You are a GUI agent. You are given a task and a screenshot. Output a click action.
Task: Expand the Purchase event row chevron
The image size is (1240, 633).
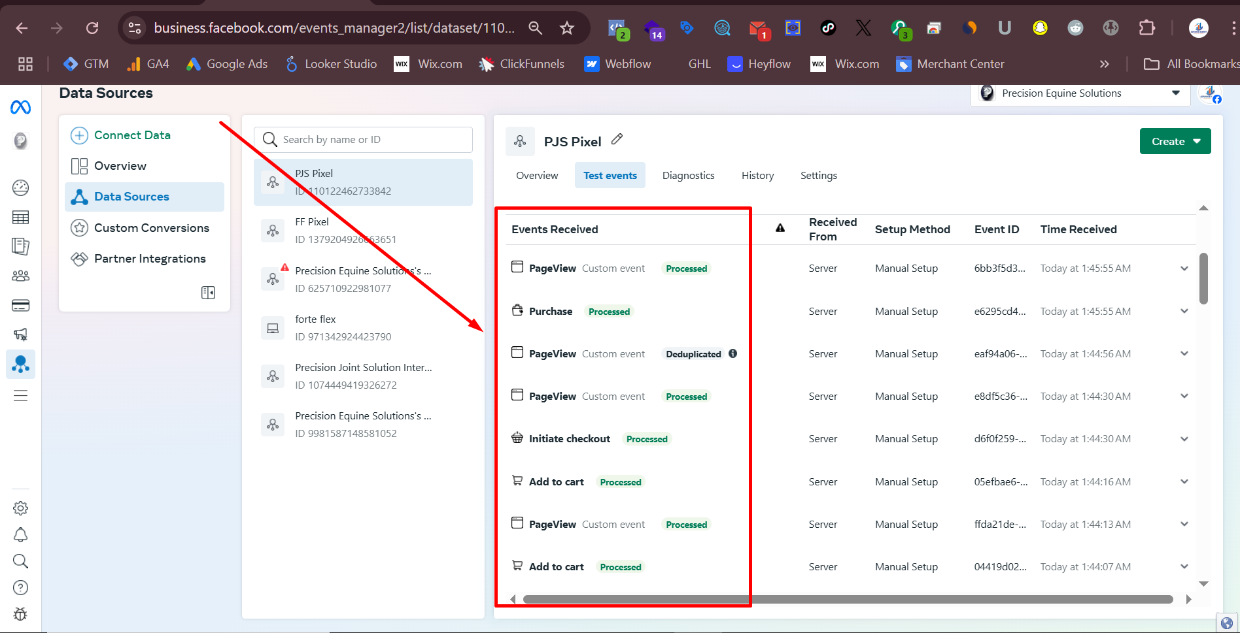(x=1184, y=311)
